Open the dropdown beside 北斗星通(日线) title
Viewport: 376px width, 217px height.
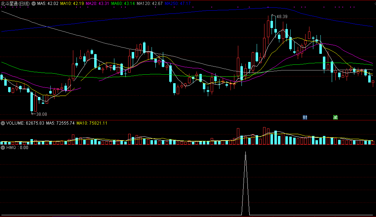(x=34, y=4)
